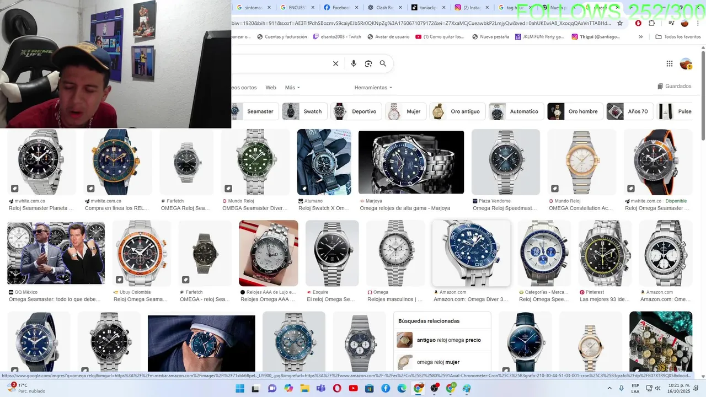The width and height of the screenshot is (706, 397).
Task: Open the Nueva pestaña bookmark
Action: click(x=490, y=37)
